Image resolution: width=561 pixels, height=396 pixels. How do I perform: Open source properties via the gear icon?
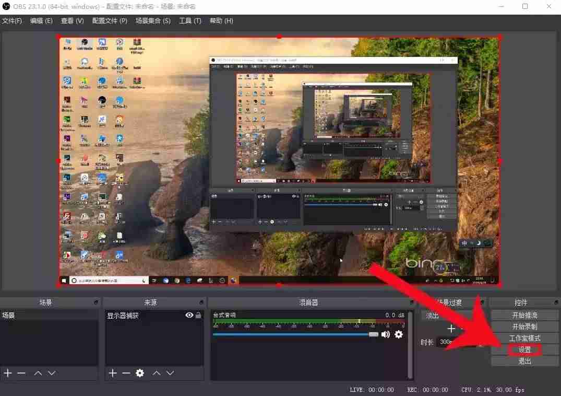click(140, 373)
